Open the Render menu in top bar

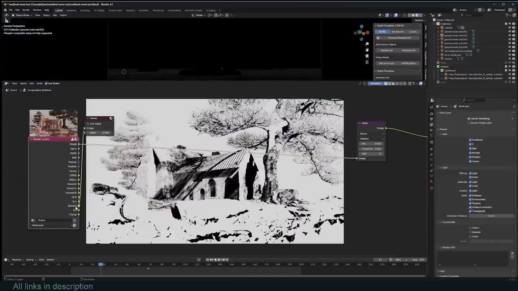point(25,10)
